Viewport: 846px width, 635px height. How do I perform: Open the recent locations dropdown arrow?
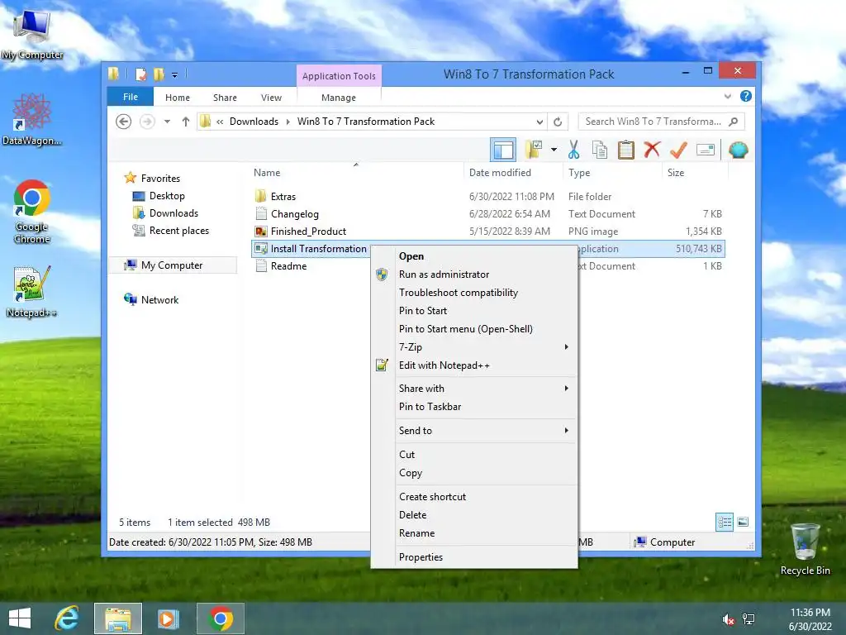pos(167,122)
